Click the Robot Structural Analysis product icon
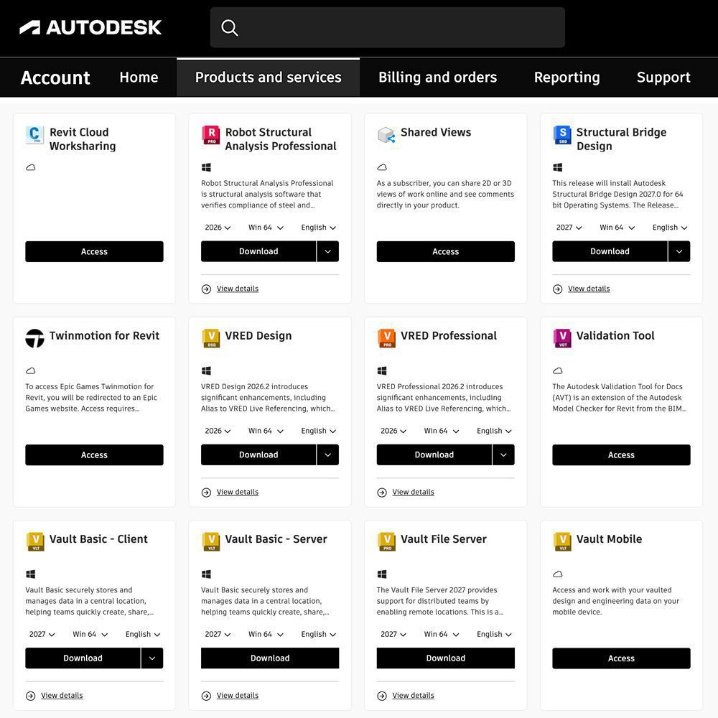Screen dimensions: 718x718 (210, 135)
